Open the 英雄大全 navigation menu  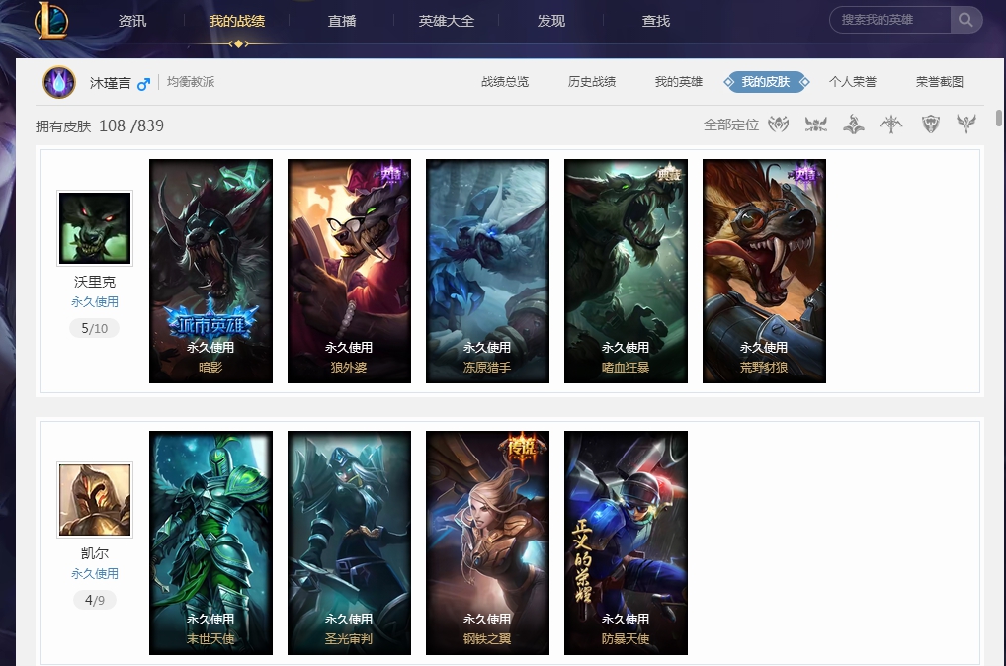(x=447, y=21)
